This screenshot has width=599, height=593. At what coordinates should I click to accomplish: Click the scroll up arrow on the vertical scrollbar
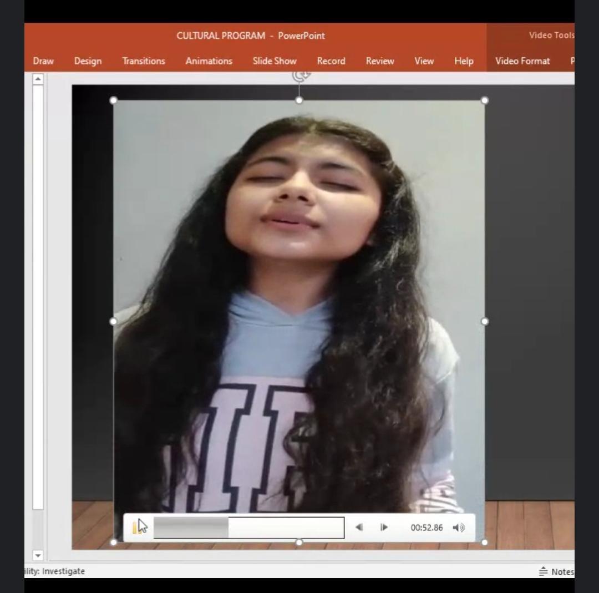(x=38, y=79)
